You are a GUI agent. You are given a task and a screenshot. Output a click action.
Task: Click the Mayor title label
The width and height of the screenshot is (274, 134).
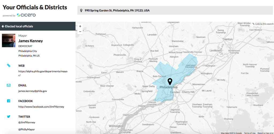[23, 36]
